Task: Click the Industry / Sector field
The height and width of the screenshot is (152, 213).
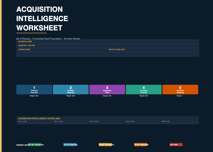Action: point(107,46)
